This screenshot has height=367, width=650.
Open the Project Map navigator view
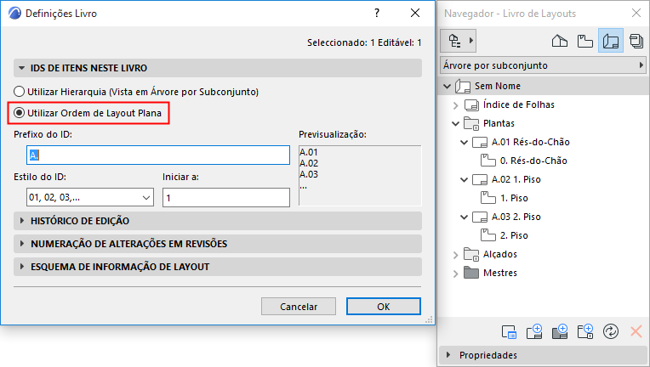(x=560, y=41)
